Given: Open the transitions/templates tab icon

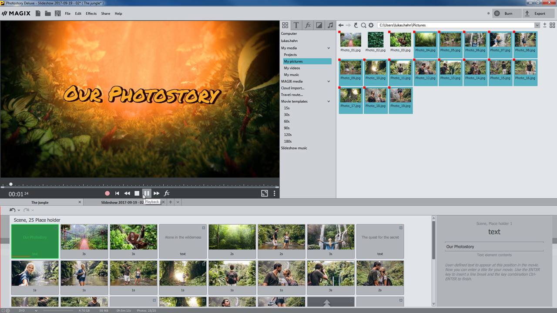Looking at the screenshot, I should click(x=319, y=25).
